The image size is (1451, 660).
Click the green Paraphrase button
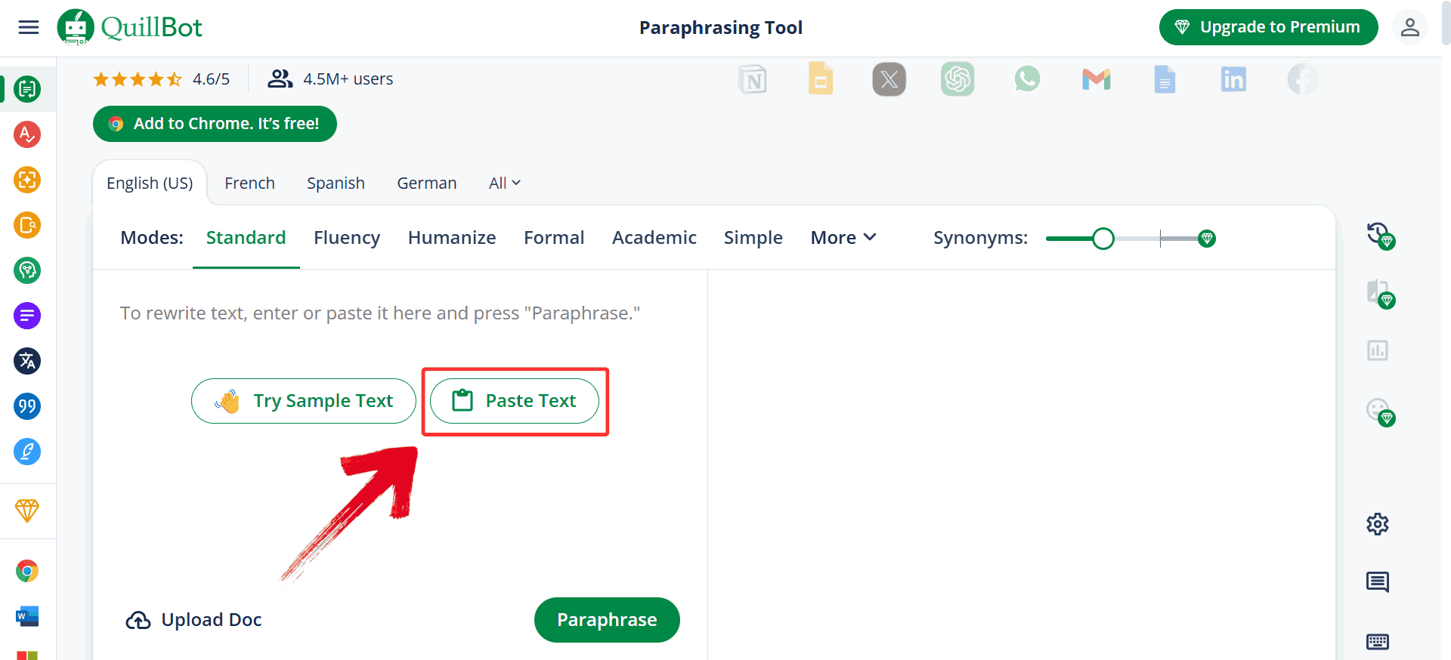point(607,620)
